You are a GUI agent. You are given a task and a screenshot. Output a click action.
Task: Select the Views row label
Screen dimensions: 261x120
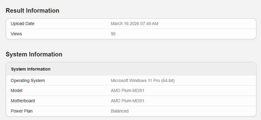tap(16, 34)
